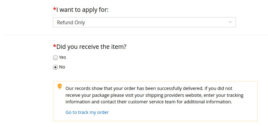268x127 pixels.
Task: Select the Yes radio button
Action: click(55, 58)
